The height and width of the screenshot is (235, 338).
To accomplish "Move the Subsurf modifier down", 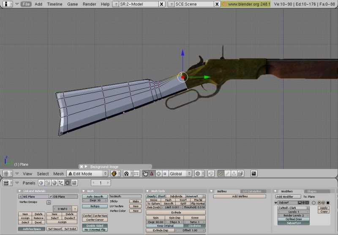I will click(323, 203).
